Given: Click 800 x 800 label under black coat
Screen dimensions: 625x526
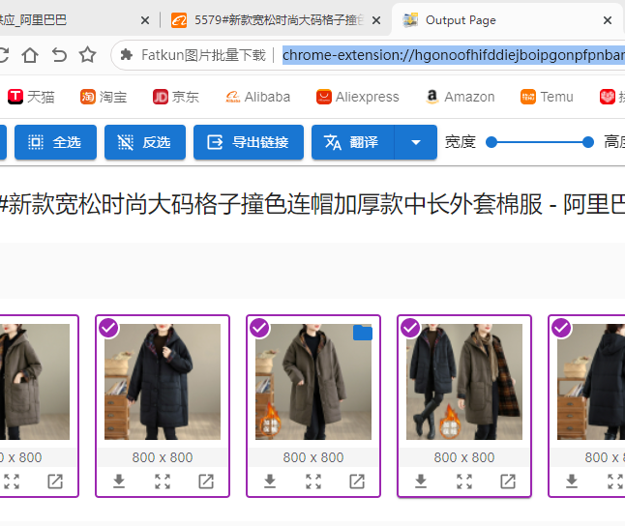Looking at the screenshot, I should (x=163, y=457).
